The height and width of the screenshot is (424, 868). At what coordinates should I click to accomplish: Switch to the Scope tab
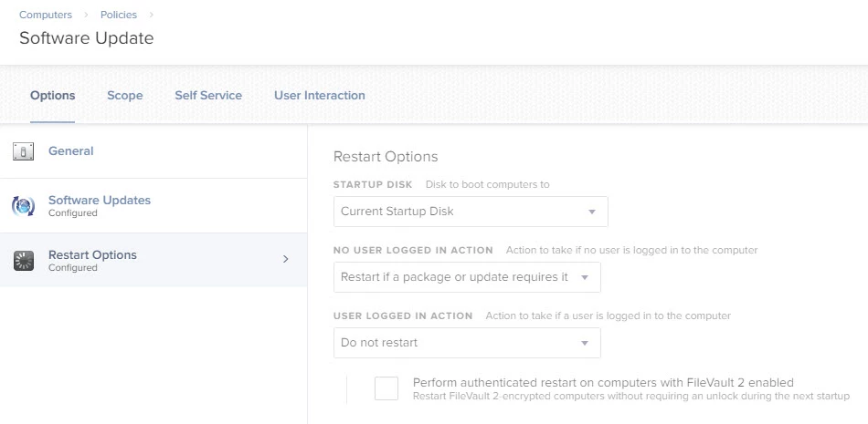click(125, 95)
